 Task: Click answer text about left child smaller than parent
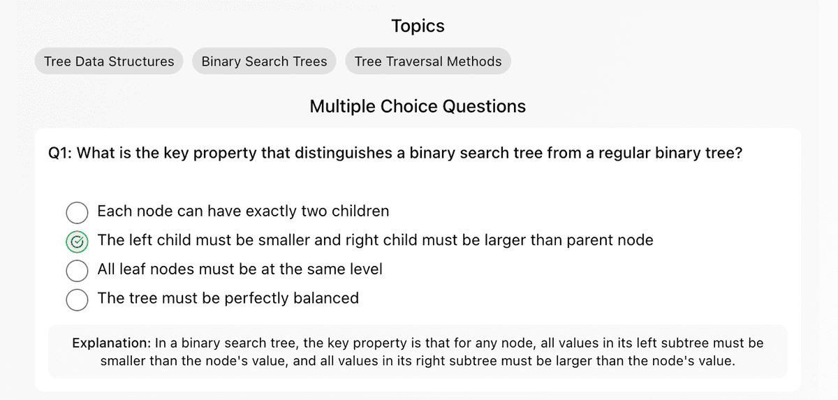click(376, 240)
